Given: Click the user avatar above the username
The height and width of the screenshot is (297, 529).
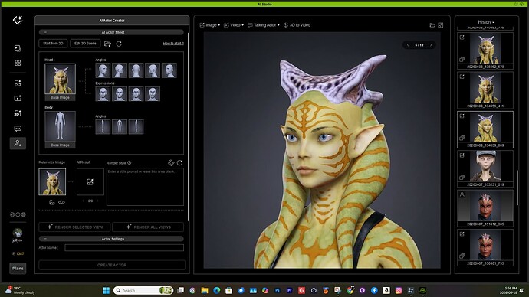Looking at the screenshot, I should tap(17, 233).
